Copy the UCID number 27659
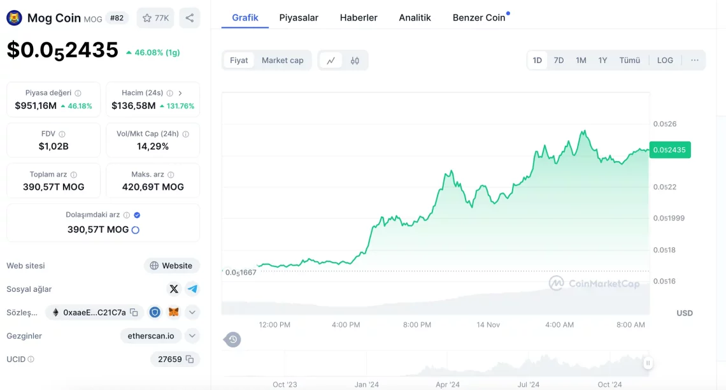This screenshot has width=726, height=390. [190, 359]
